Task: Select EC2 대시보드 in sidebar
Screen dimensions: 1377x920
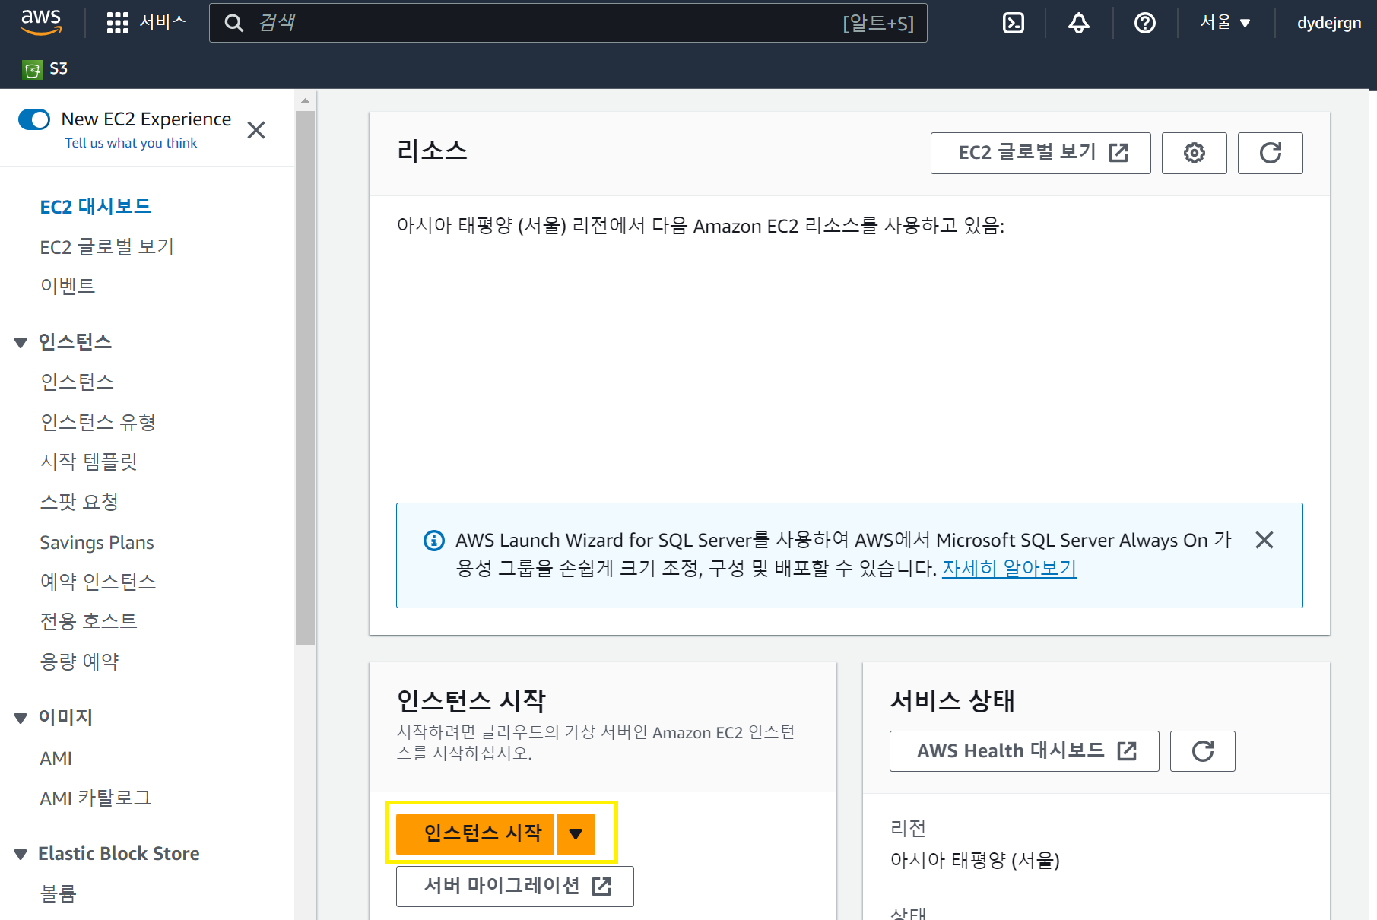Action: 96,207
